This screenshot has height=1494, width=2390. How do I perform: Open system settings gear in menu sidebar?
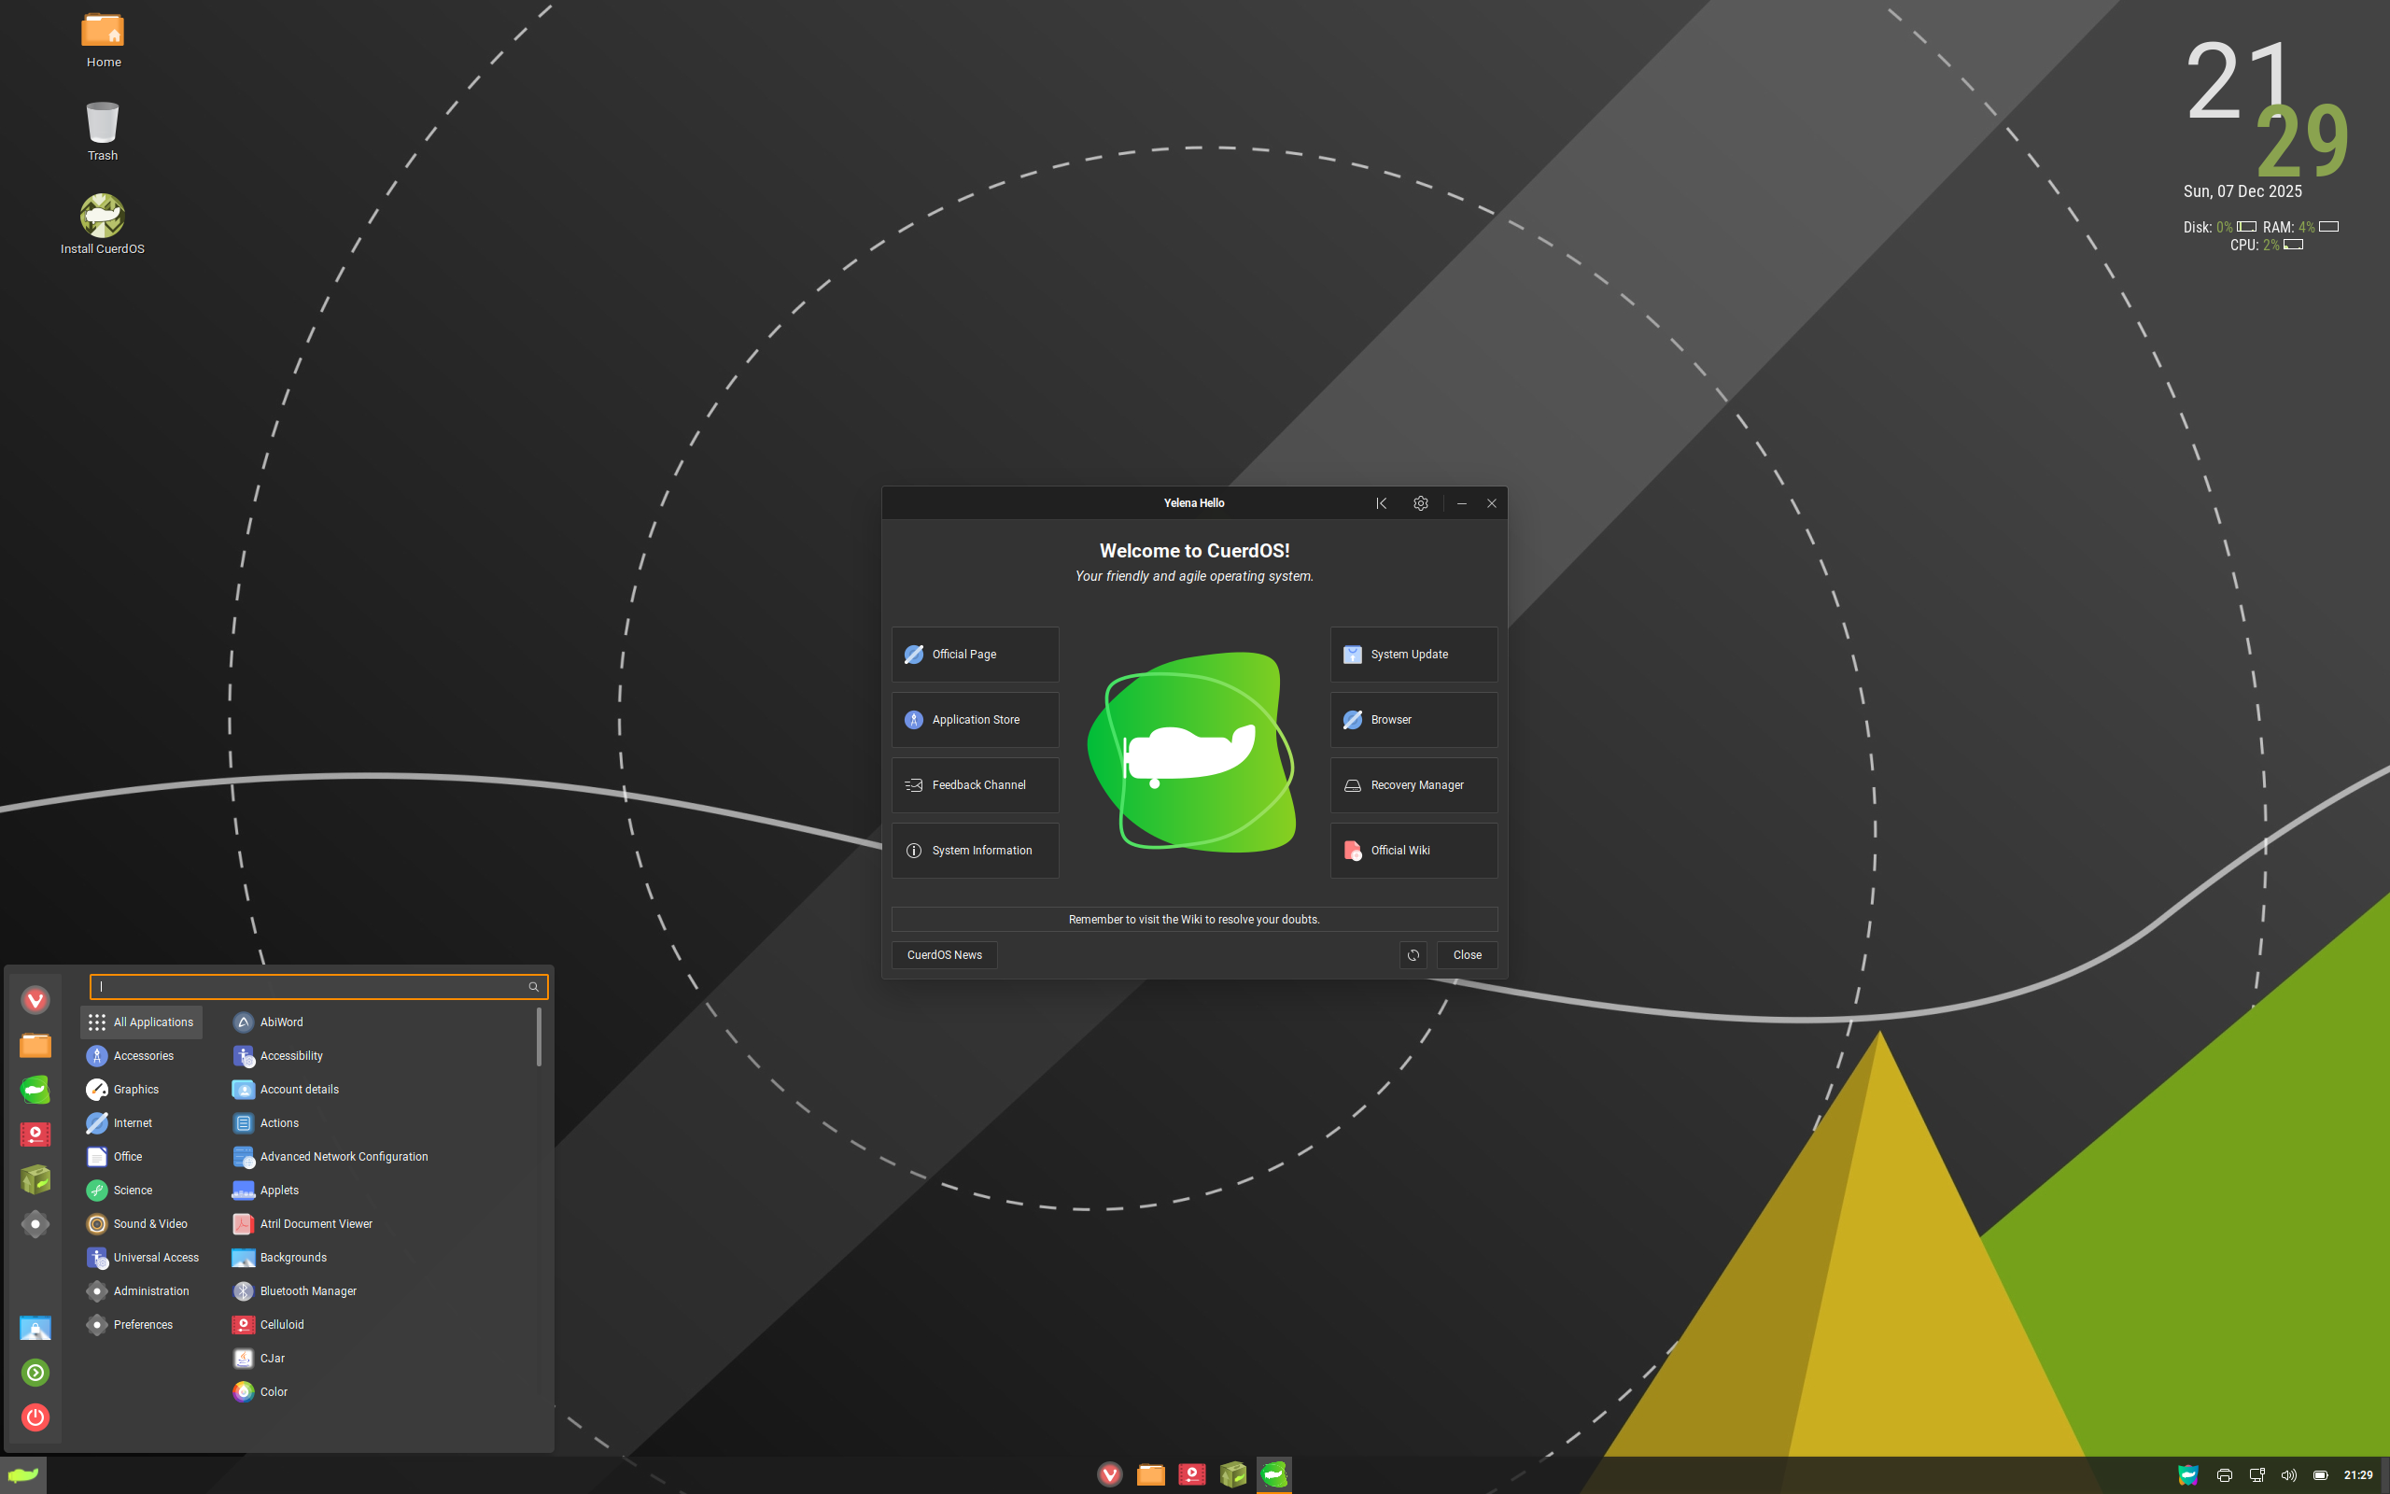(35, 1224)
